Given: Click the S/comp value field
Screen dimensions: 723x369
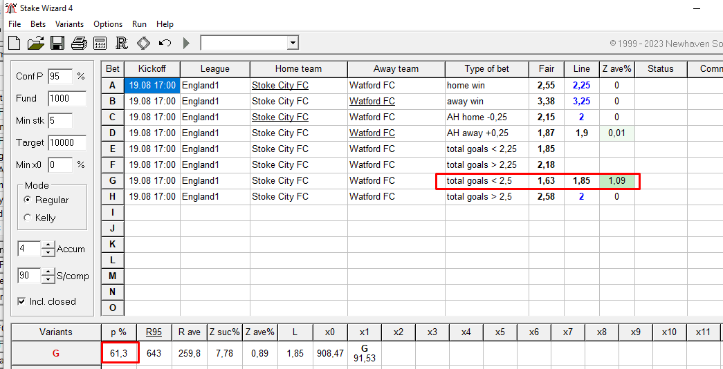Looking at the screenshot, I should click(x=30, y=276).
